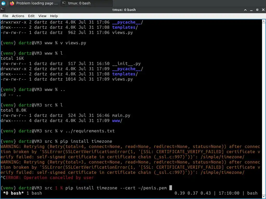Viewport: 266px width, 199px height.
Task: Click the "cd -- .." output line
Action: (11, 95)
